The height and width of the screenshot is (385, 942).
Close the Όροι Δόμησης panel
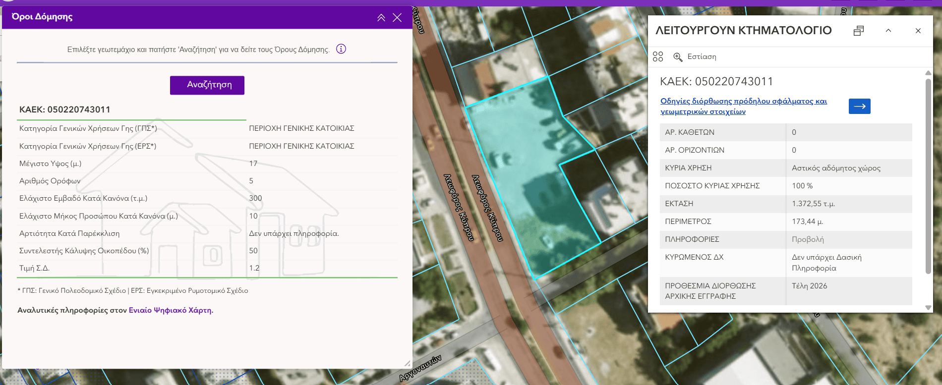coord(397,18)
